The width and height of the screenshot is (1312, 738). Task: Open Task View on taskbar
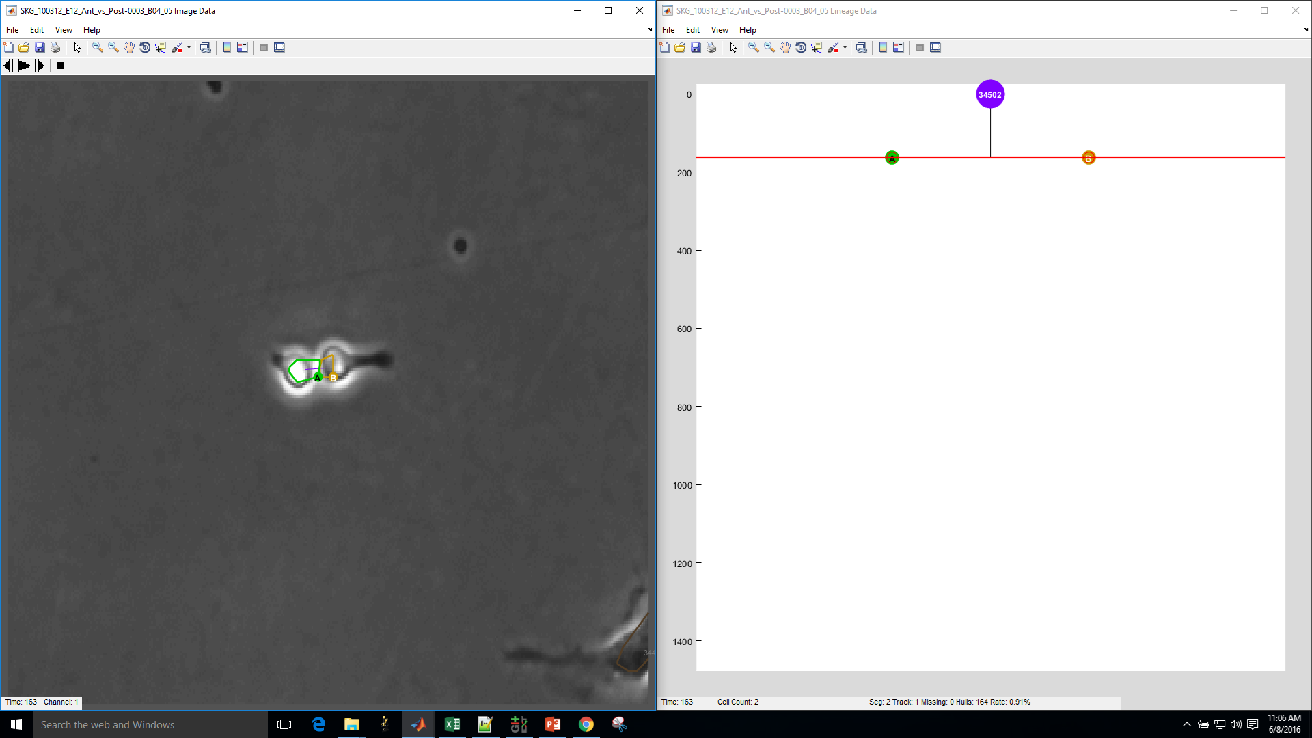click(284, 724)
